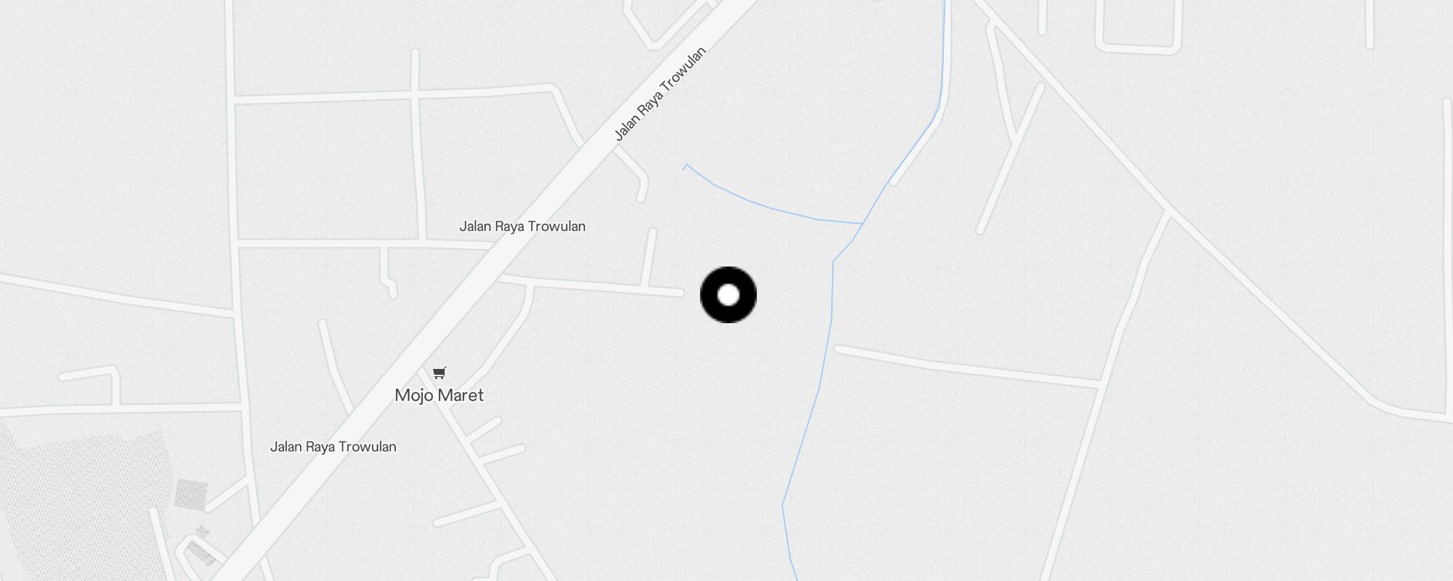Viewport: 1453px width, 581px height.
Task: Click the tiny hatched shape between the two hatched buildings
Action: pos(203,532)
